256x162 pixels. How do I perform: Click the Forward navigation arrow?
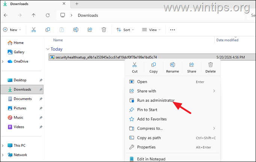(x=20, y=15)
